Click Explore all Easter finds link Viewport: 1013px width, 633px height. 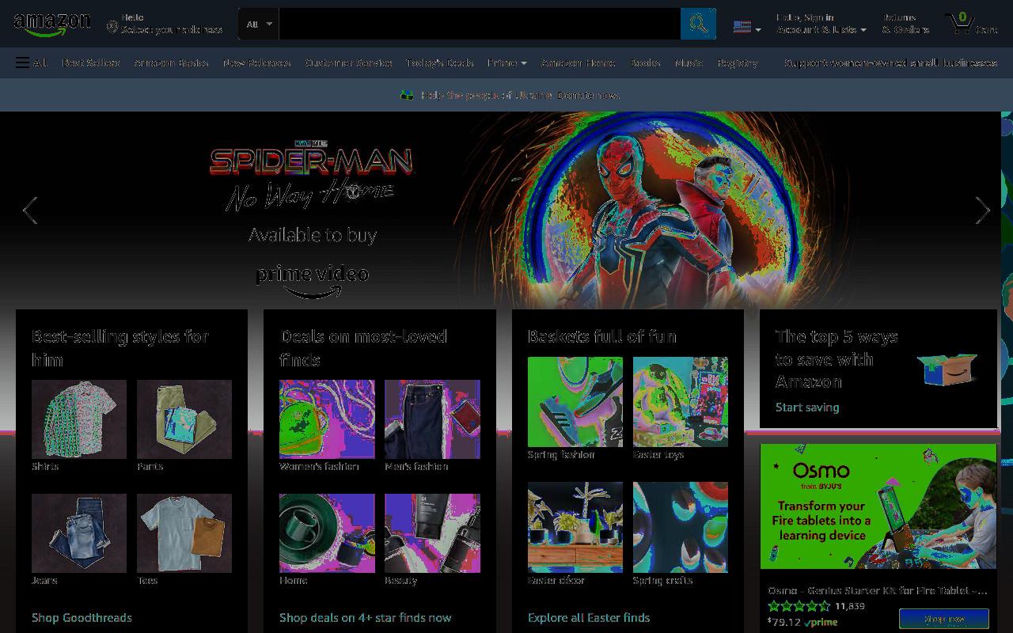589,617
